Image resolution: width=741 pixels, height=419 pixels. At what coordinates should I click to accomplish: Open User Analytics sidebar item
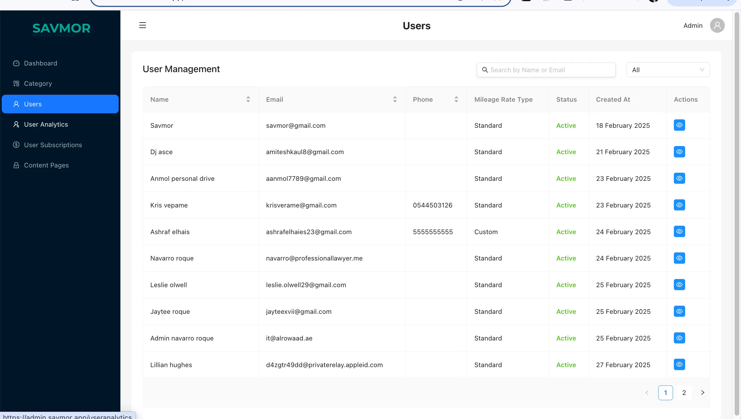click(x=46, y=124)
